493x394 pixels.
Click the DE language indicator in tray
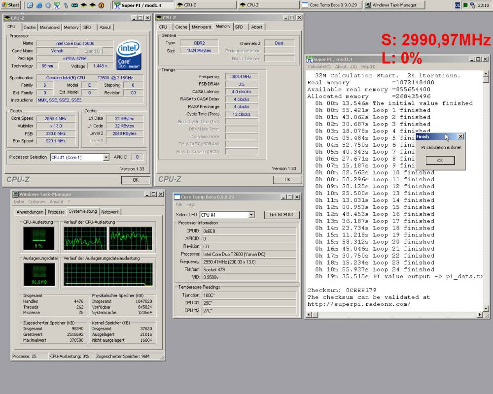pos(458,5)
